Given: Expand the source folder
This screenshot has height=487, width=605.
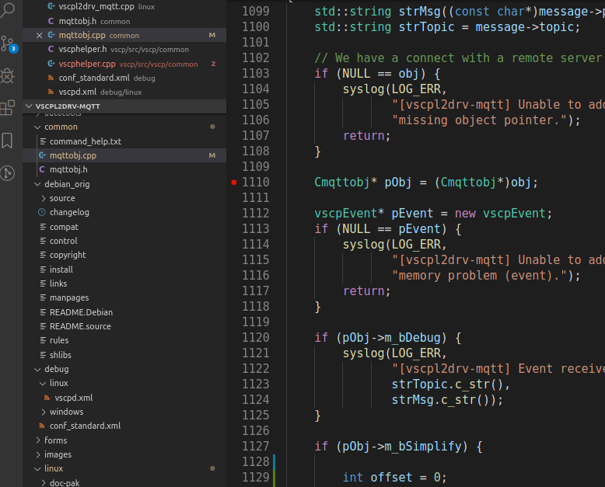Looking at the screenshot, I should 44,198.
